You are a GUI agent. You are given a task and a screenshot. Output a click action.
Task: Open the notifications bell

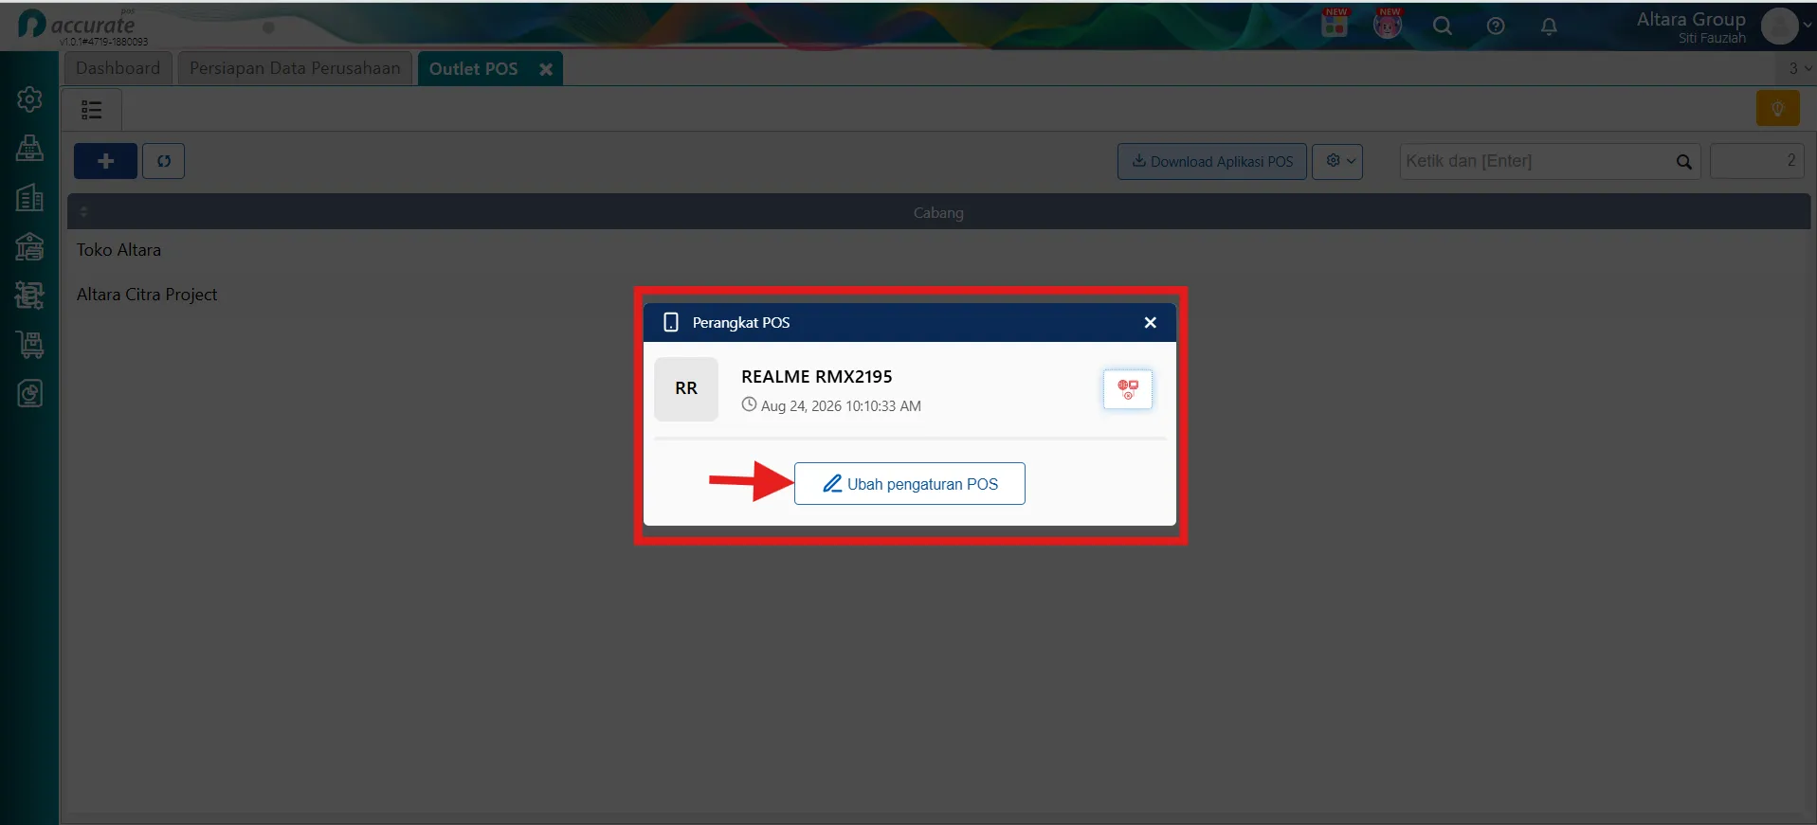[1549, 27]
